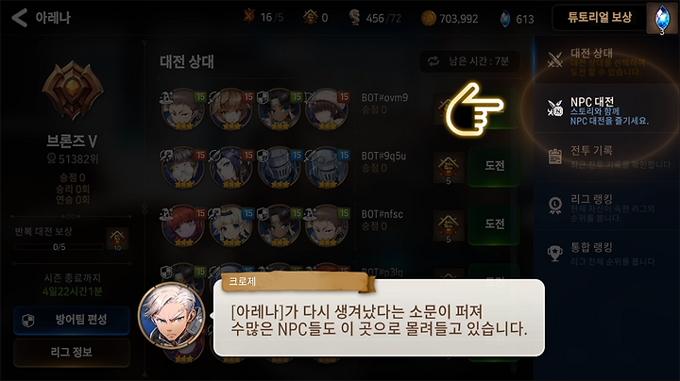Viewport: 680px width, 381px height.
Task: Tap the bronze league emblem badge
Action: click(73, 91)
